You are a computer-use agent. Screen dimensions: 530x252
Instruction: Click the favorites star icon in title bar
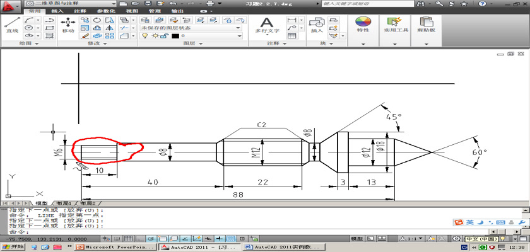pyautogui.click(x=464, y=4)
